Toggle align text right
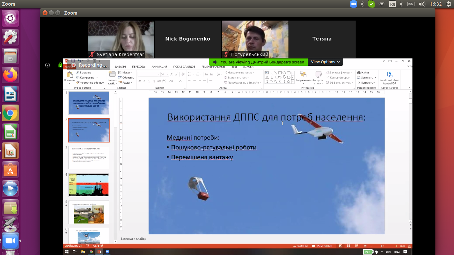 tap(199, 81)
